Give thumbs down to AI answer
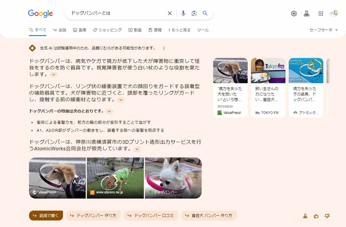 coord(327,216)
